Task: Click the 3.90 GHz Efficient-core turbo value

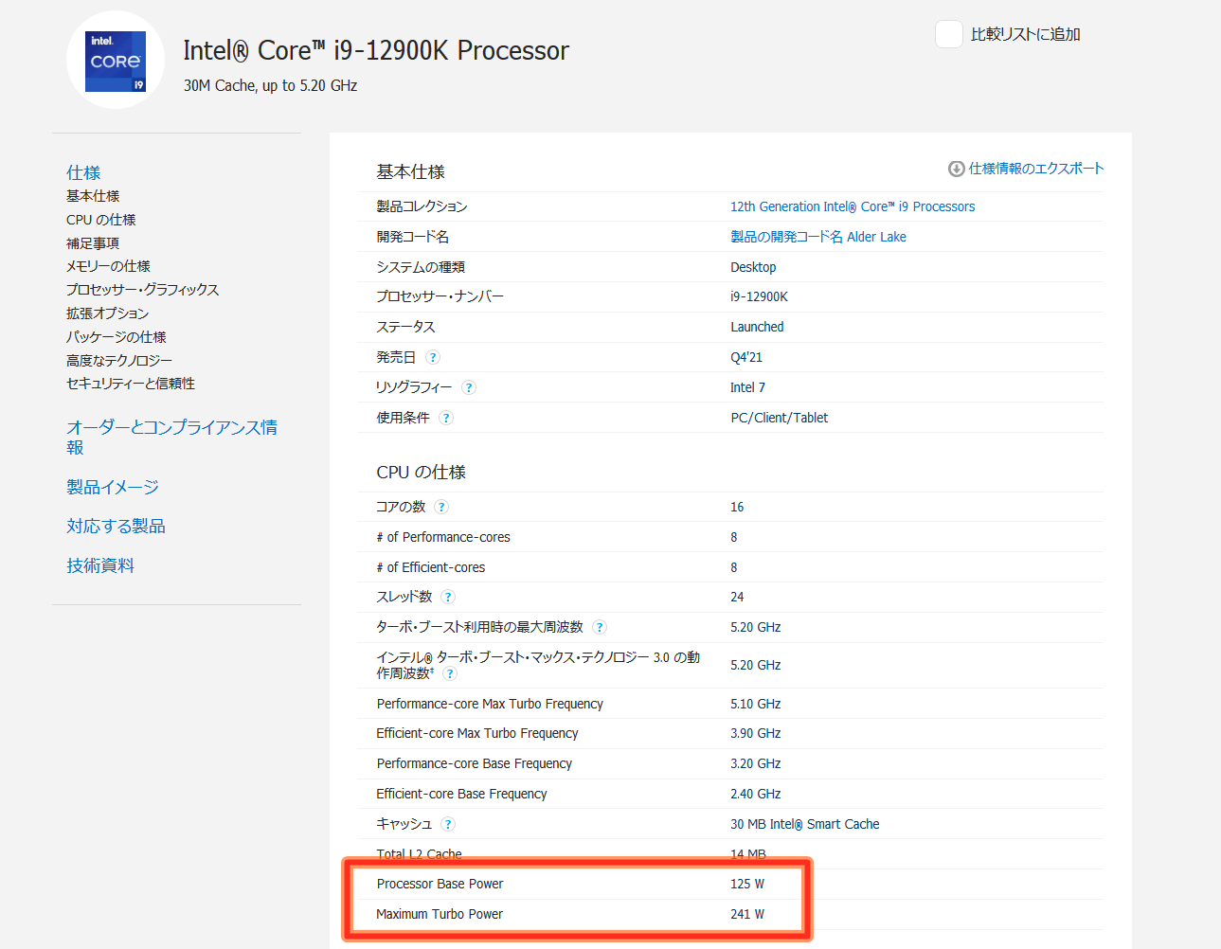Action: 756,733
